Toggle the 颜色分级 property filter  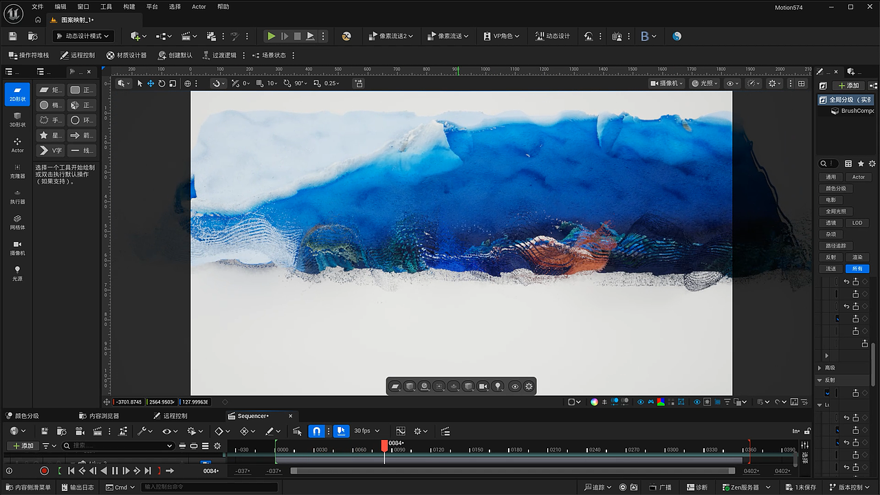point(836,188)
